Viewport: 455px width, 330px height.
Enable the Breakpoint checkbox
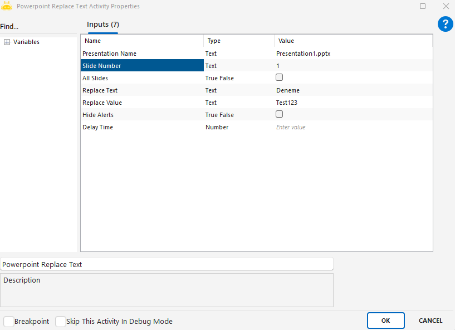pyautogui.click(x=8, y=322)
